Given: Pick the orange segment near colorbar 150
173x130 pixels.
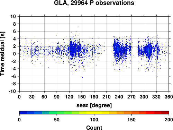Looking at the screenshot, I should 131,112.
